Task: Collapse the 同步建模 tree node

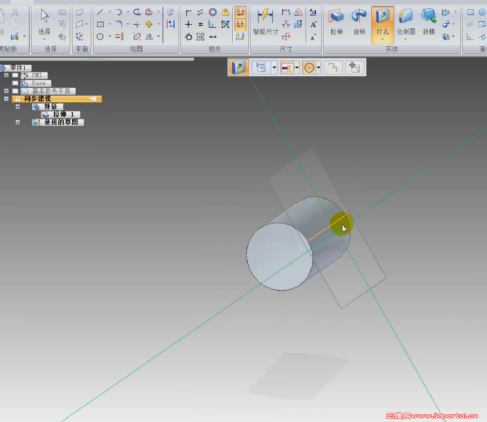Action: tap(6, 99)
